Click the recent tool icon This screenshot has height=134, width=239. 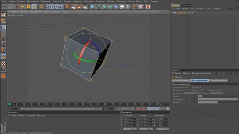click(41, 7)
